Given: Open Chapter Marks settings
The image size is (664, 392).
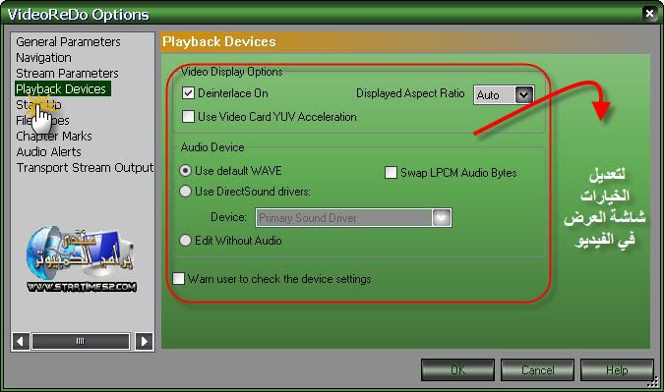Looking at the screenshot, I should pyautogui.click(x=54, y=137).
